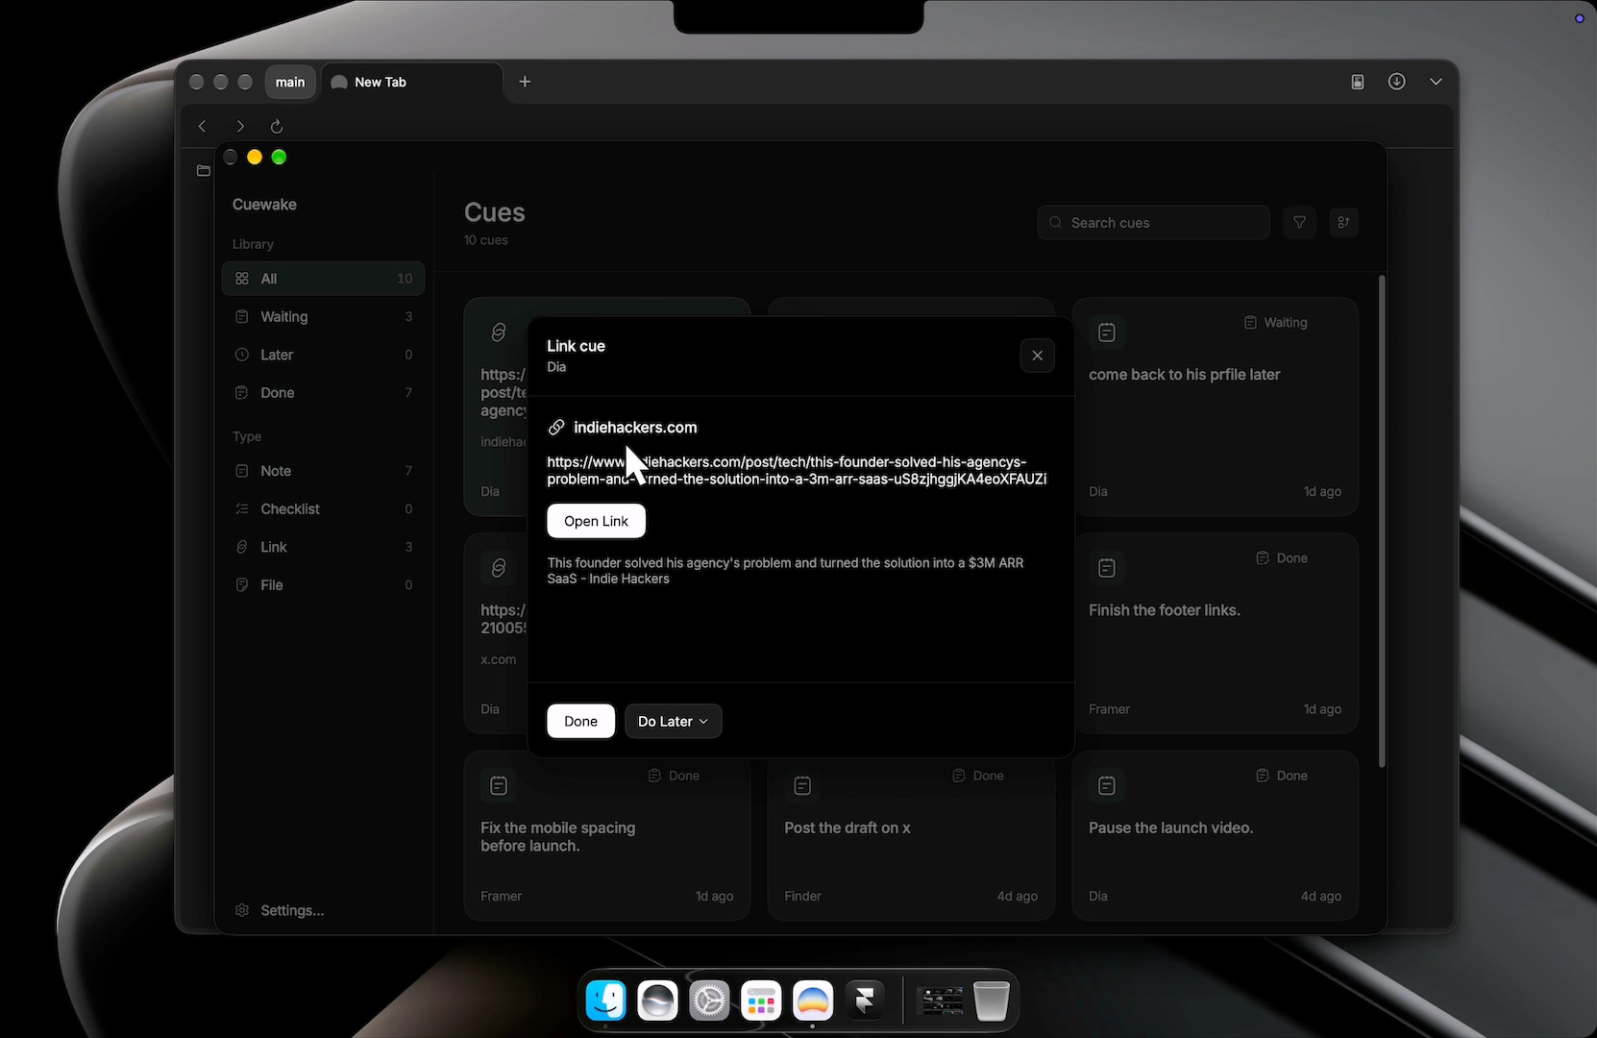Select the Waiting library filter
This screenshot has height=1038, width=1597.
[x=323, y=316]
